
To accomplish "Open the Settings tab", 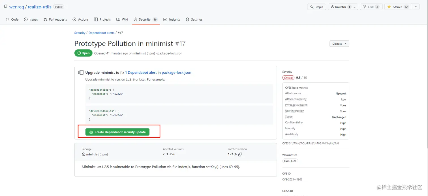I will click(194, 19).
